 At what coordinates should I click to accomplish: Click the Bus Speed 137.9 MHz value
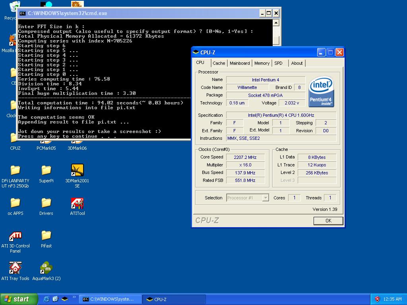245,173
